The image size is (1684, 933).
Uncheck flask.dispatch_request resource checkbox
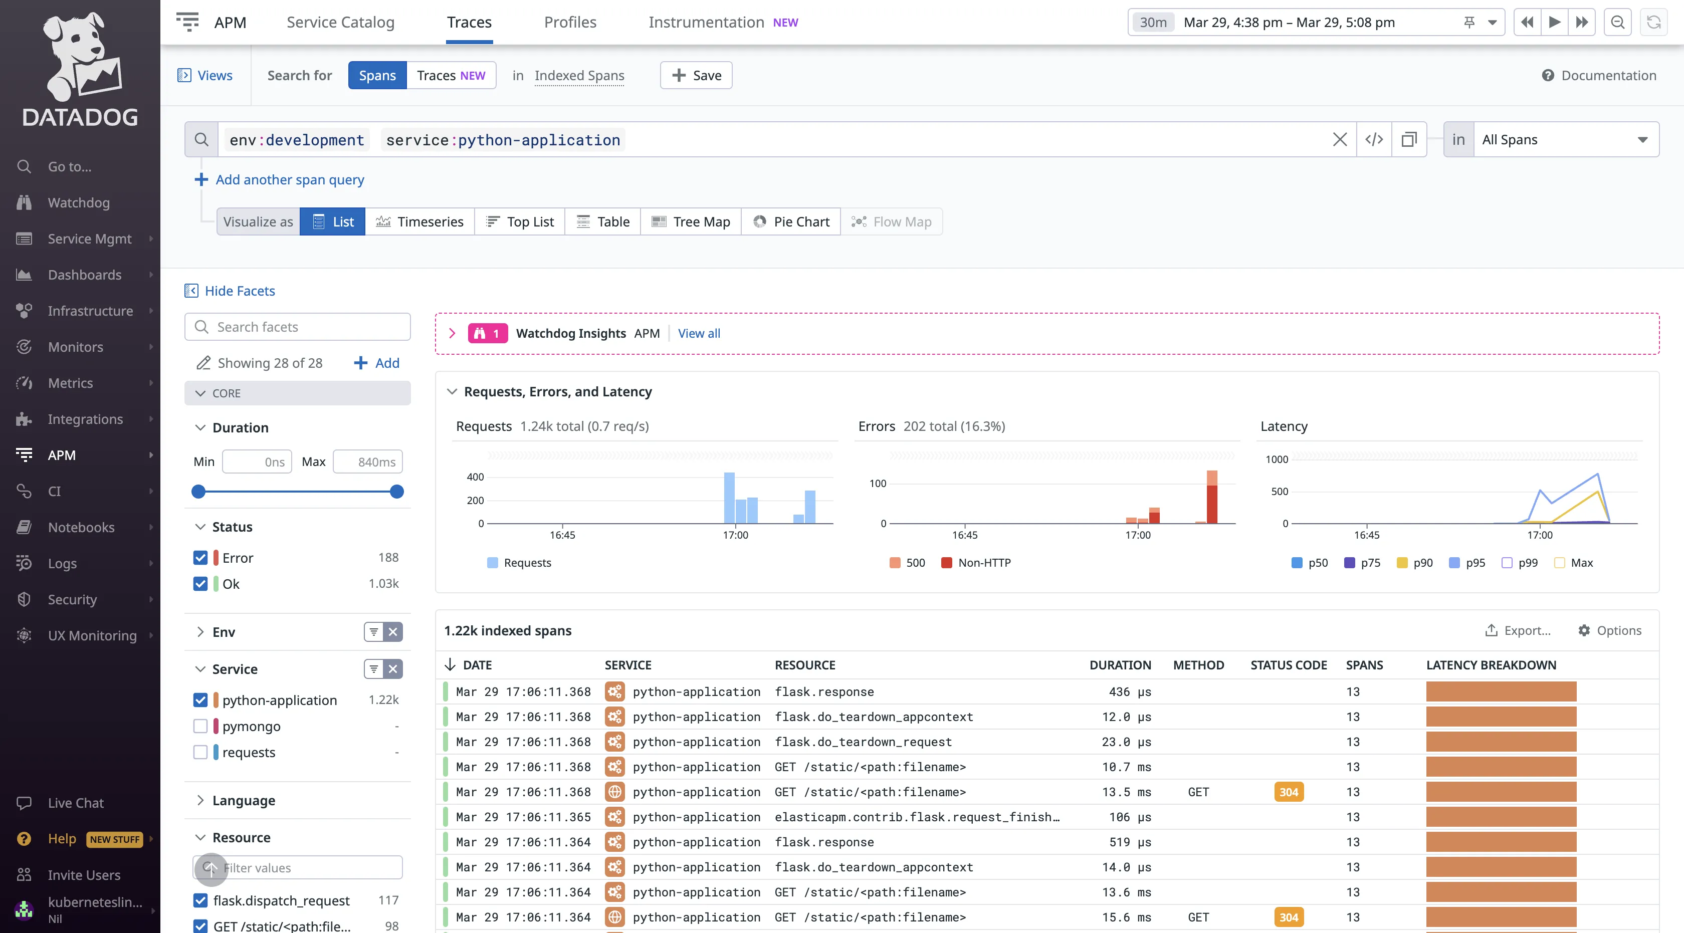[200, 900]
